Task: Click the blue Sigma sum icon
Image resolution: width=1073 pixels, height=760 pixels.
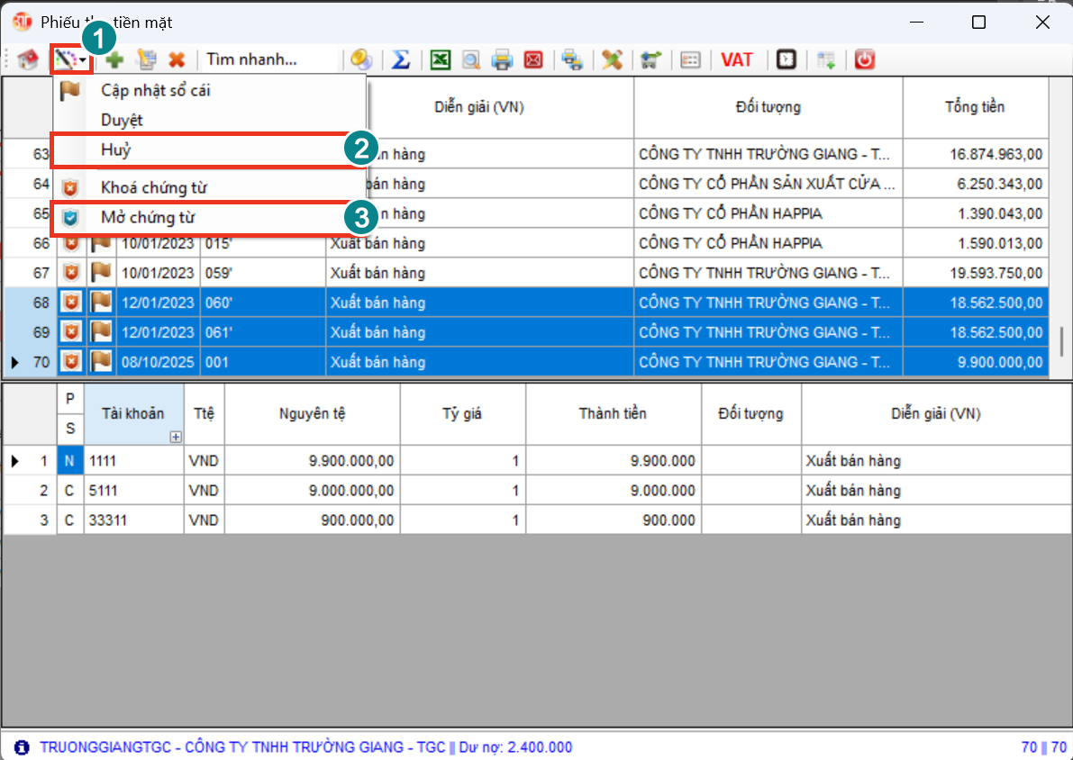Action: coord(401,60)
